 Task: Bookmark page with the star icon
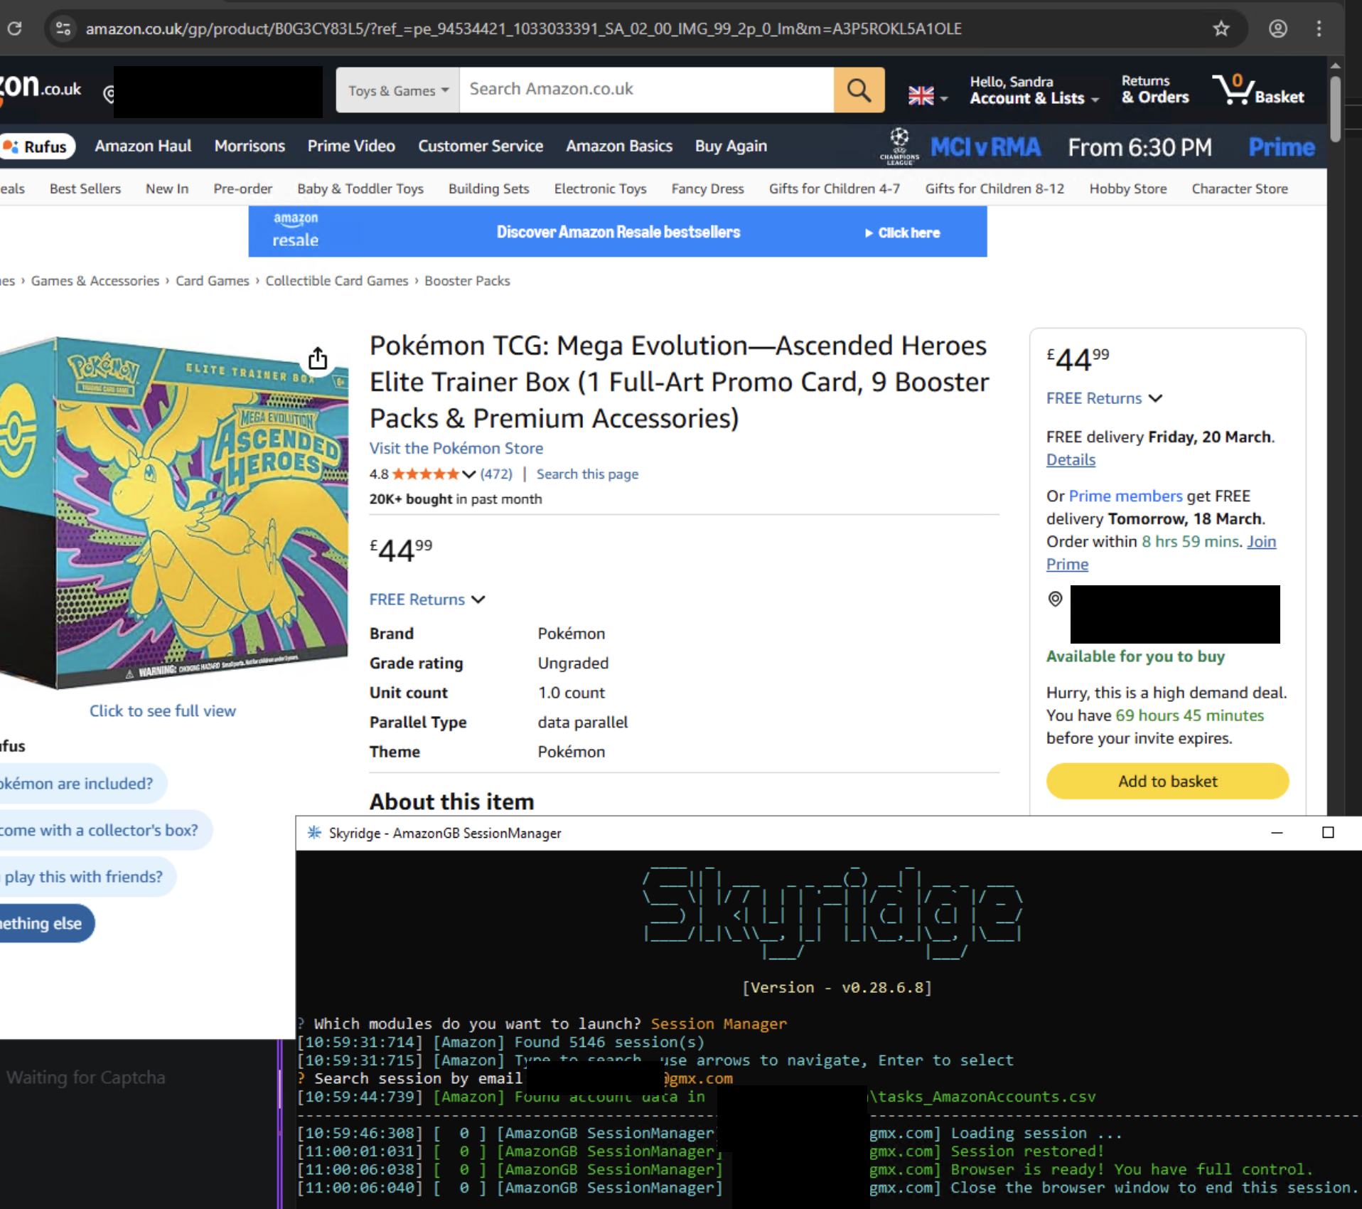[x=1221, y=28]
